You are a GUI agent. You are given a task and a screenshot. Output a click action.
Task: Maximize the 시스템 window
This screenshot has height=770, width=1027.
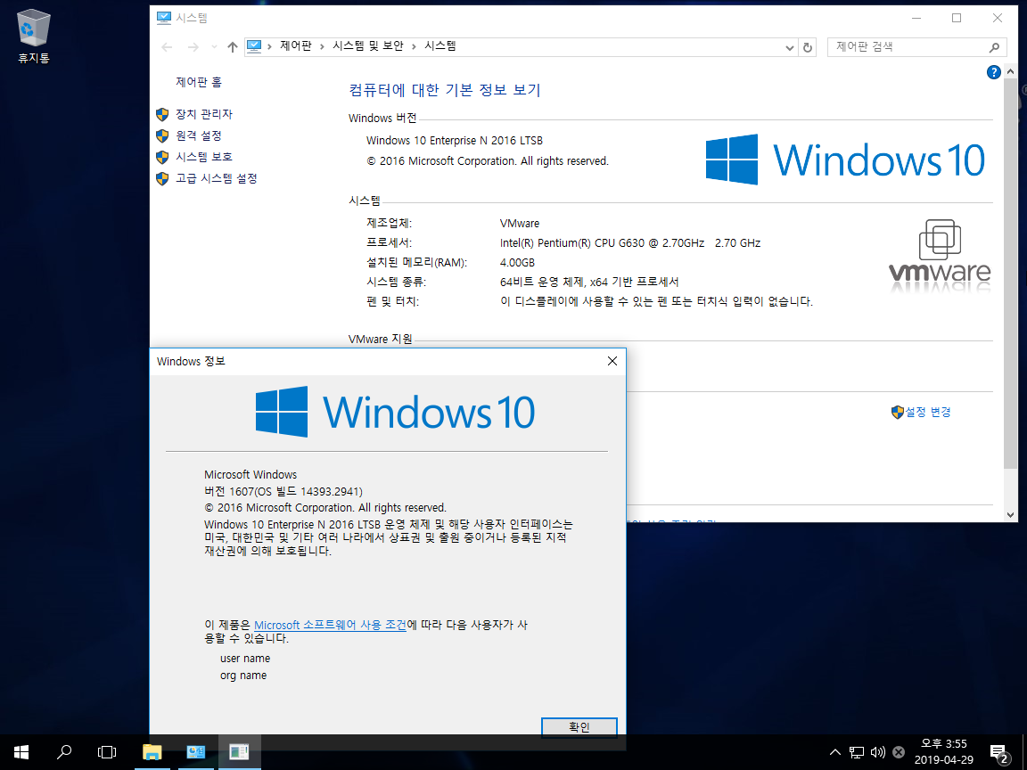click(957, 19)
